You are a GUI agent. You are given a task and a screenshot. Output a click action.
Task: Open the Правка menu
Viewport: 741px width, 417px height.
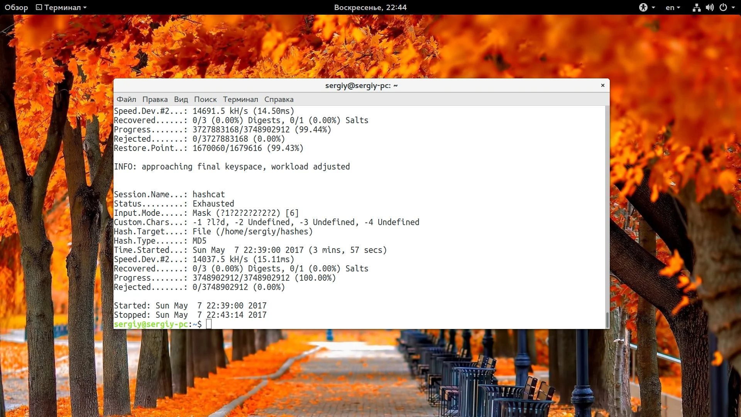pos(155,99)
